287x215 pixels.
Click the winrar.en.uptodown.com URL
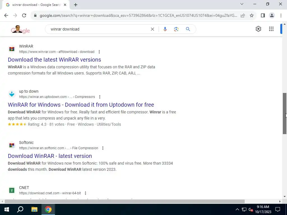tap(57, 97)
